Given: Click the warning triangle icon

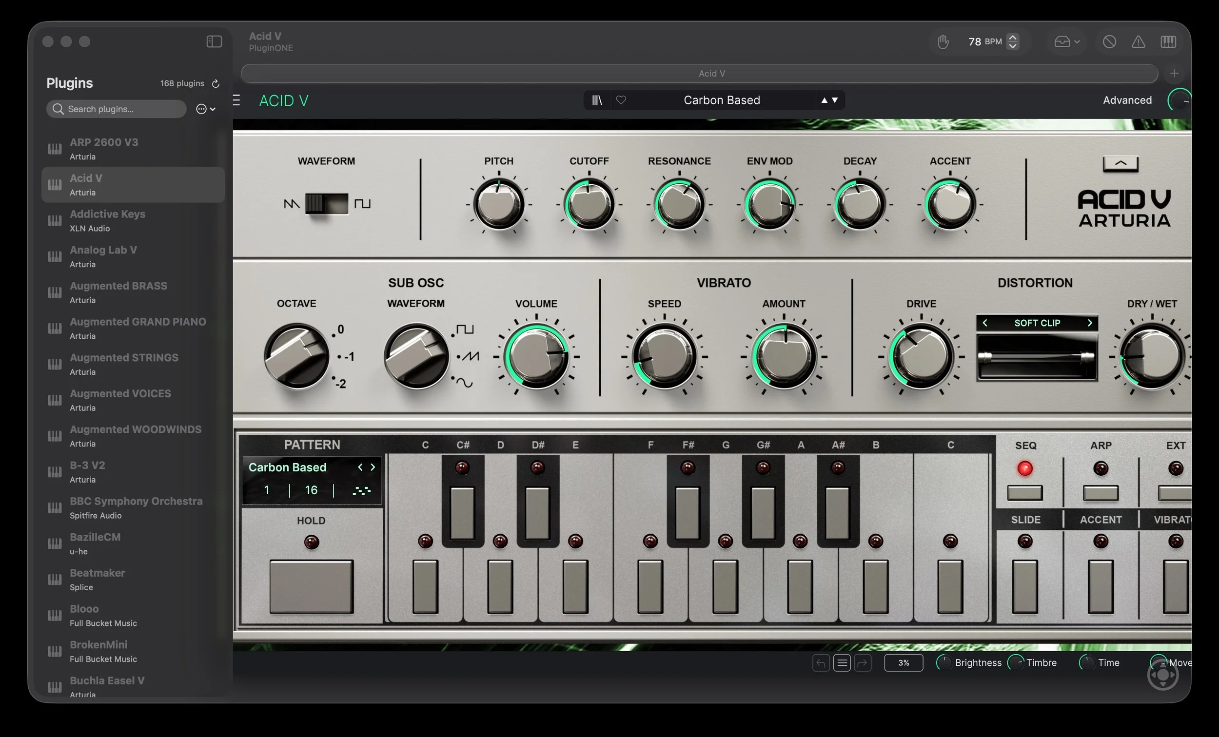Looking at the screenshot, I should click(x=1139, y=42).
